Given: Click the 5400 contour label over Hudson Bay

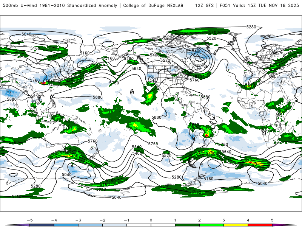Looking at the screenshot, I should tap(196, 51).
